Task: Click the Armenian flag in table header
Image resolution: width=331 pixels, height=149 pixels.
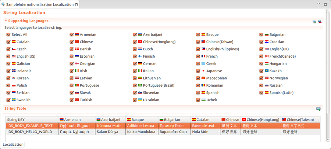Action: tap(61, 120)
